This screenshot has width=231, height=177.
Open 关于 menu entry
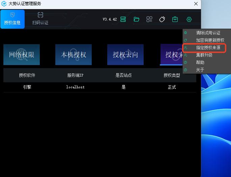tap(200, 70)
